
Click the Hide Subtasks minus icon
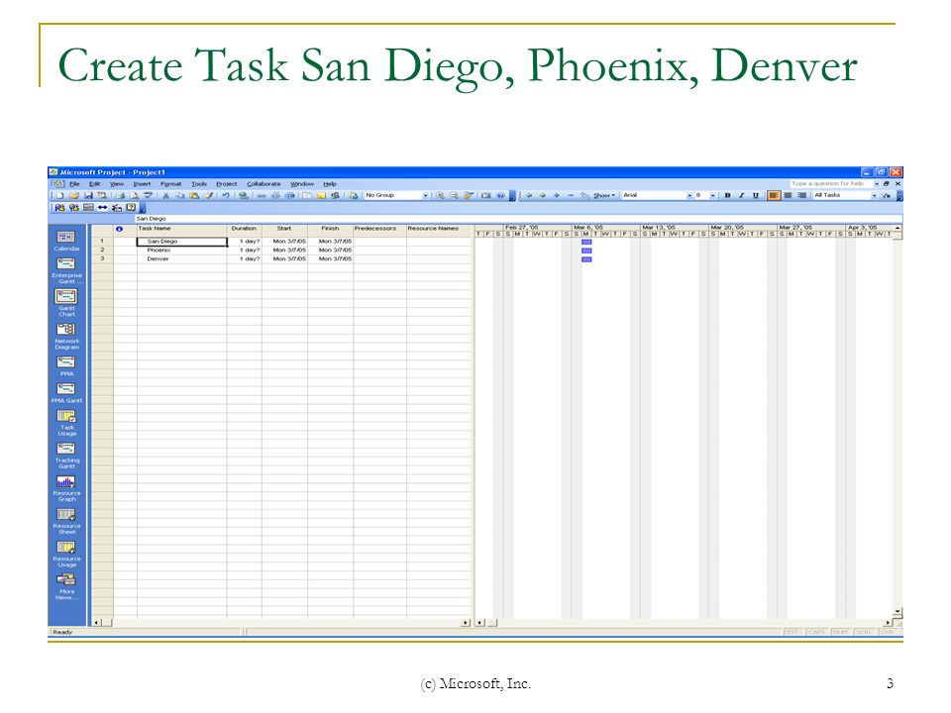click(x=571, y=195)
